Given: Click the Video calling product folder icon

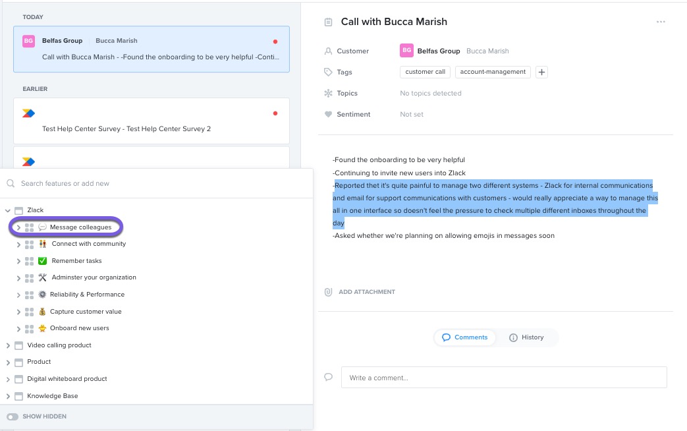Looking at the screenshot, I should tap(19, 345).
